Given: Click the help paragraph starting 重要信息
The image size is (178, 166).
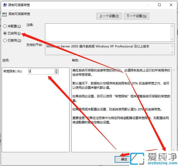Looking at the screenshot, I should click(121, 120).
